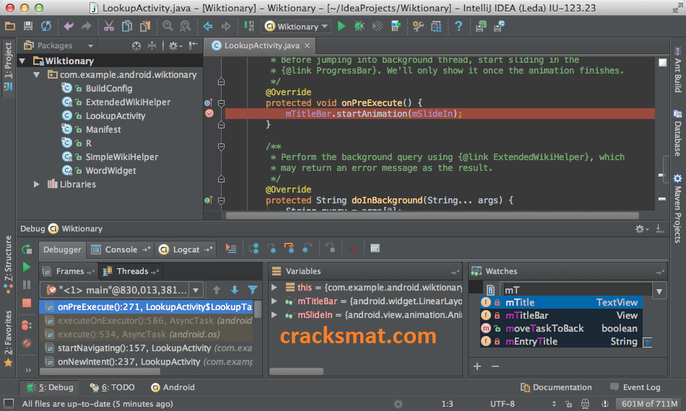The width and height of the screenshot is (686, 411).
Task: Click Scroll from Source target icon
Action: [136, 45]
